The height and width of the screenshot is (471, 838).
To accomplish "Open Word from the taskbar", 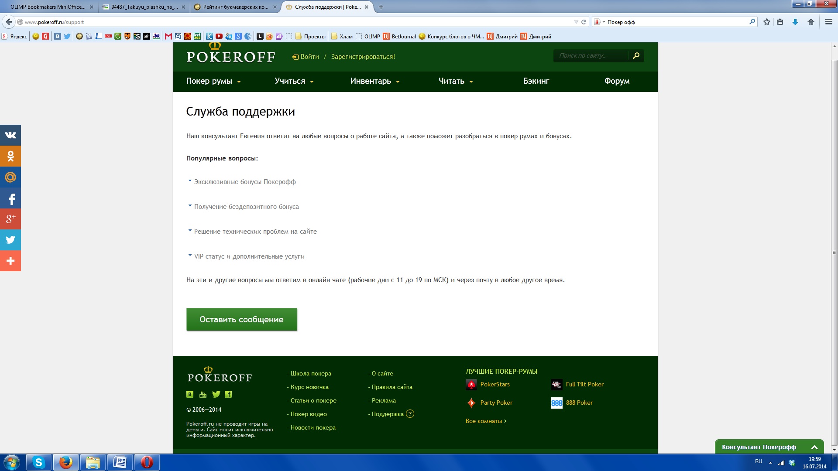I will point(120,462).
